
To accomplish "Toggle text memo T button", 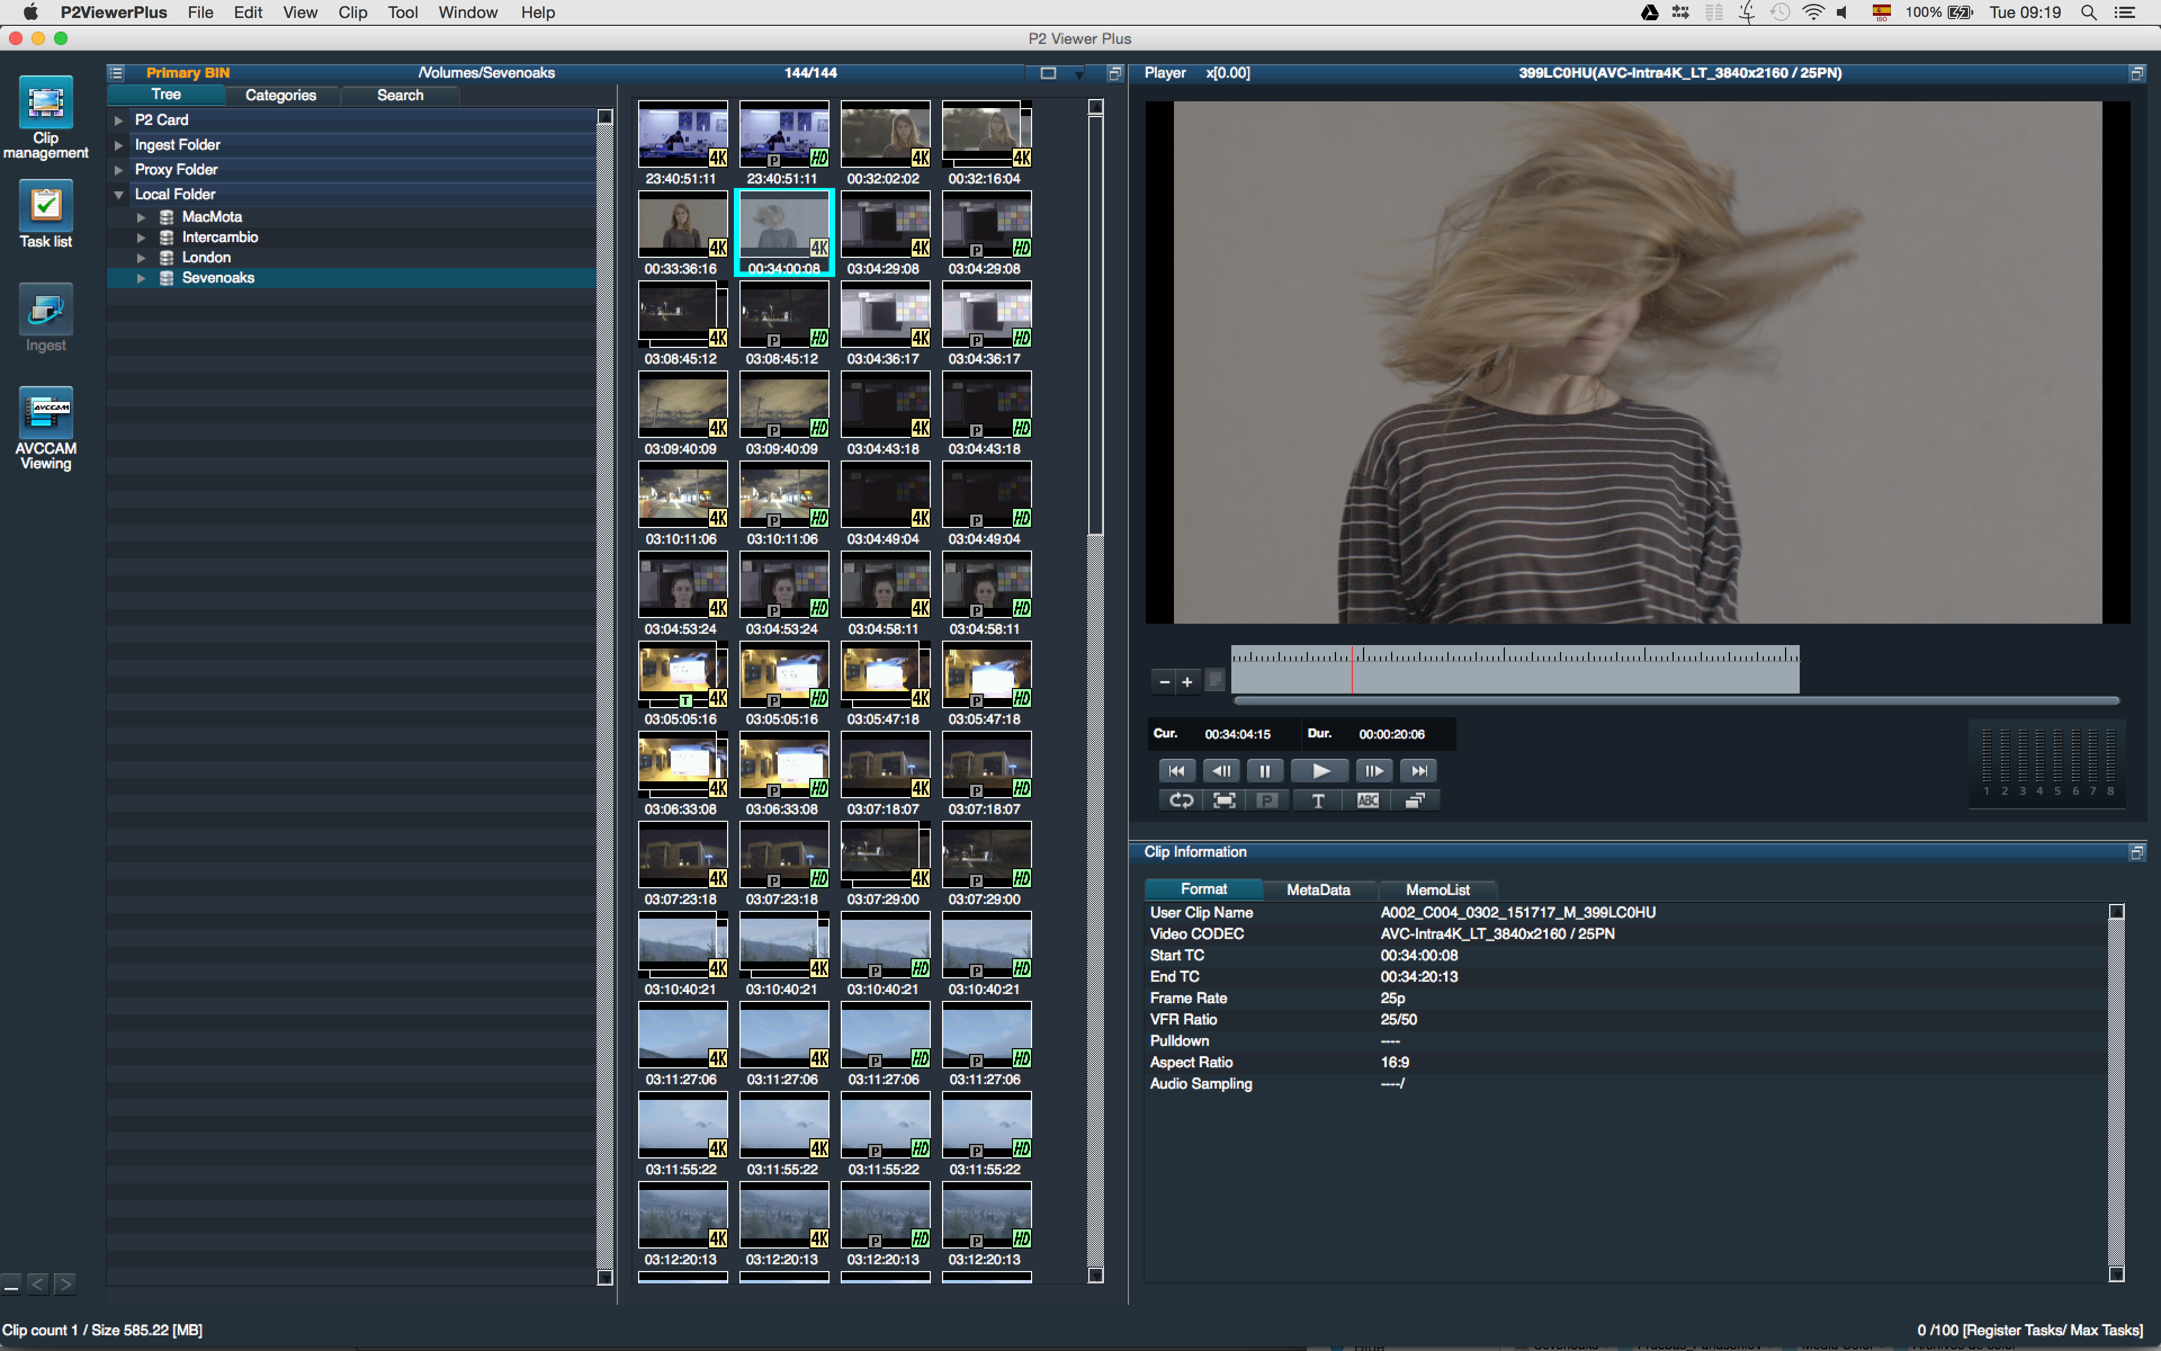I will coord(1318,800).
